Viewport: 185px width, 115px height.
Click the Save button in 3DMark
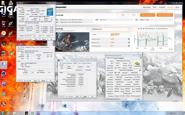[x=134, y=15]
